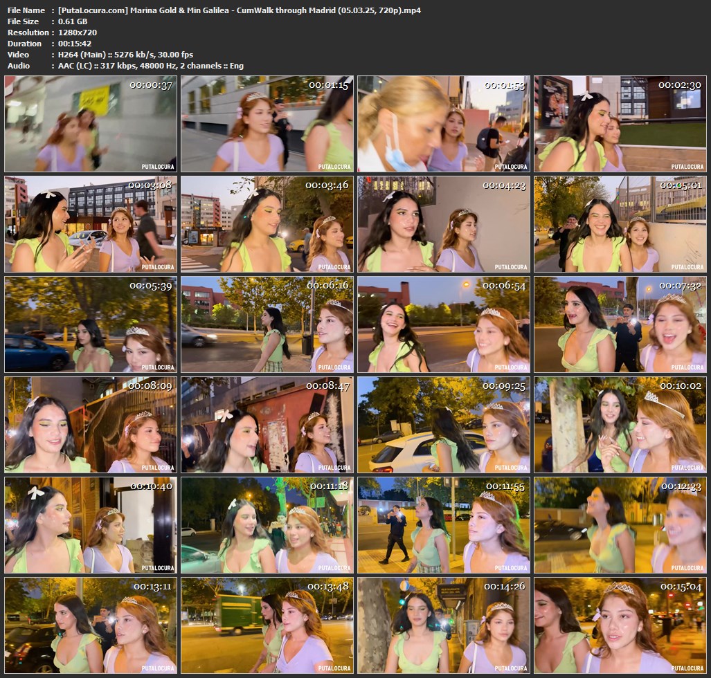Image resolution: width=711 pixels, height=678 pixels.
Task: Click the thumbnail at 00:13:11
Action: coord(91,625)
